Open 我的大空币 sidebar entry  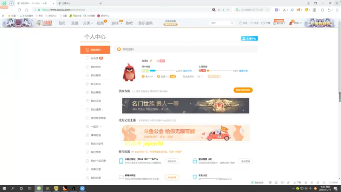[95, 144]
